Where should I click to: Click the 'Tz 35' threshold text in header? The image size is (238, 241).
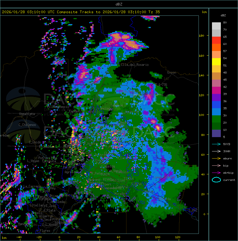click(x=154, y=12)
